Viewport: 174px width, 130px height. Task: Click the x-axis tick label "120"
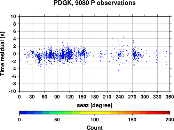(x=70, y=97)
